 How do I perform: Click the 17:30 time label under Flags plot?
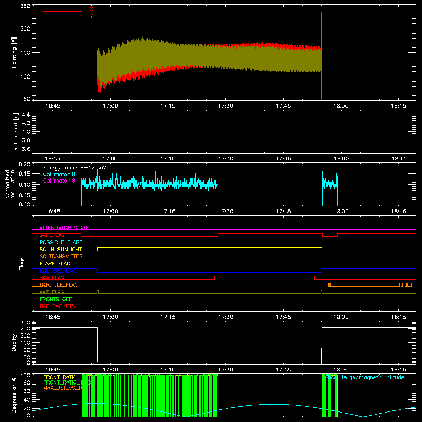click(226, 317)
